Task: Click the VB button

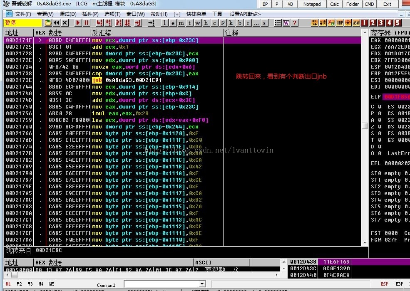Action: [x=290, y=4]
